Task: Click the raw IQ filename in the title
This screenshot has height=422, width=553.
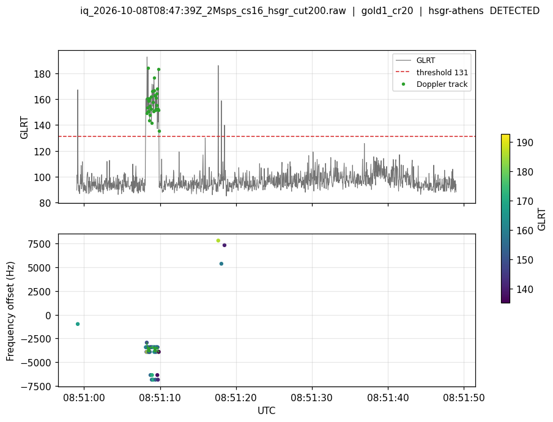Action: (213, 11)
